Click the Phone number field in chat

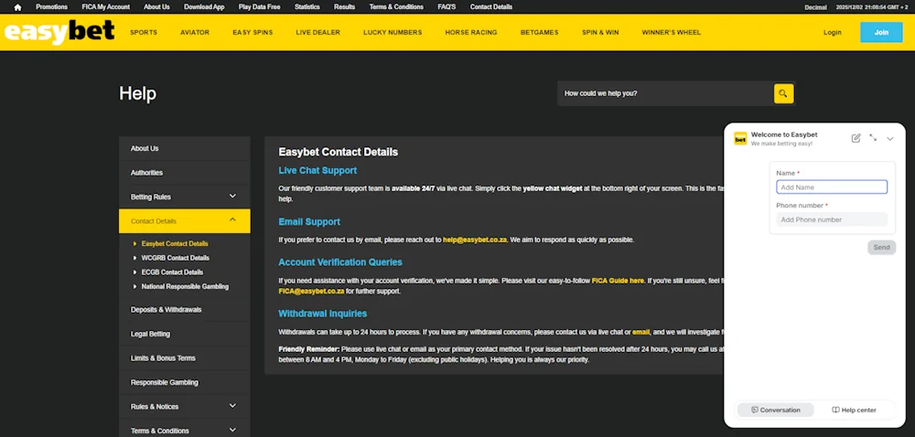[x=832, y=219]
